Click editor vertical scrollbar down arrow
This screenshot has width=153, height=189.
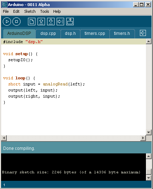click(148, 132)
